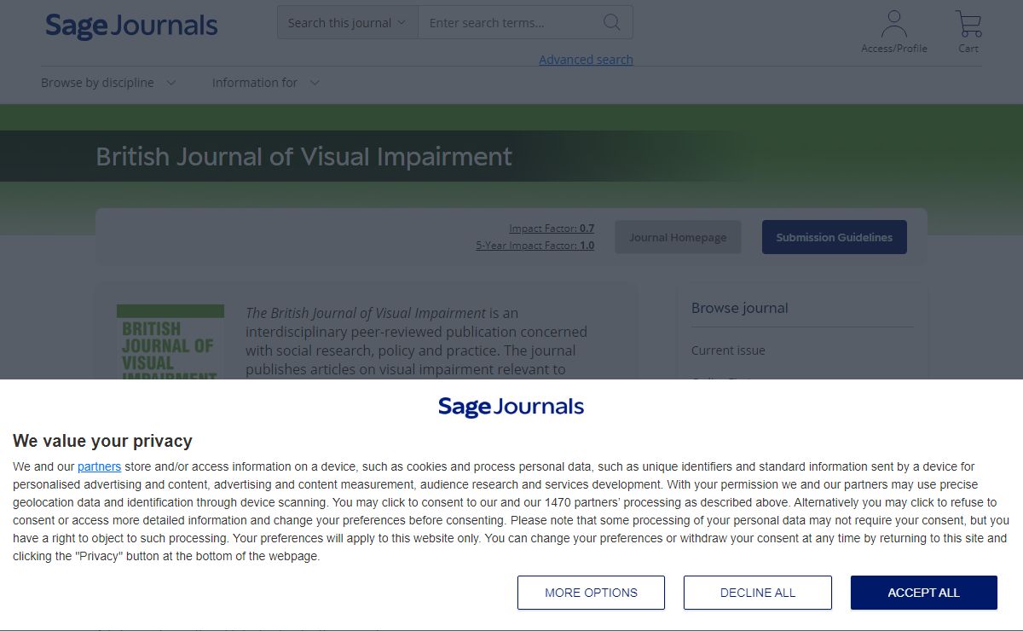Open the Access/Profile user icon
The height and width of the screenshot is (631, 1023).
click(893, 32)
